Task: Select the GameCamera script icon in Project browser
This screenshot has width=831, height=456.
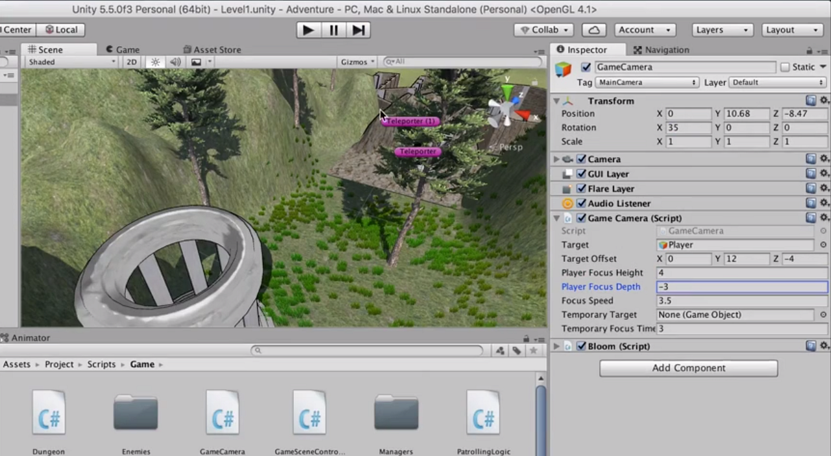Action: (222, 412)
